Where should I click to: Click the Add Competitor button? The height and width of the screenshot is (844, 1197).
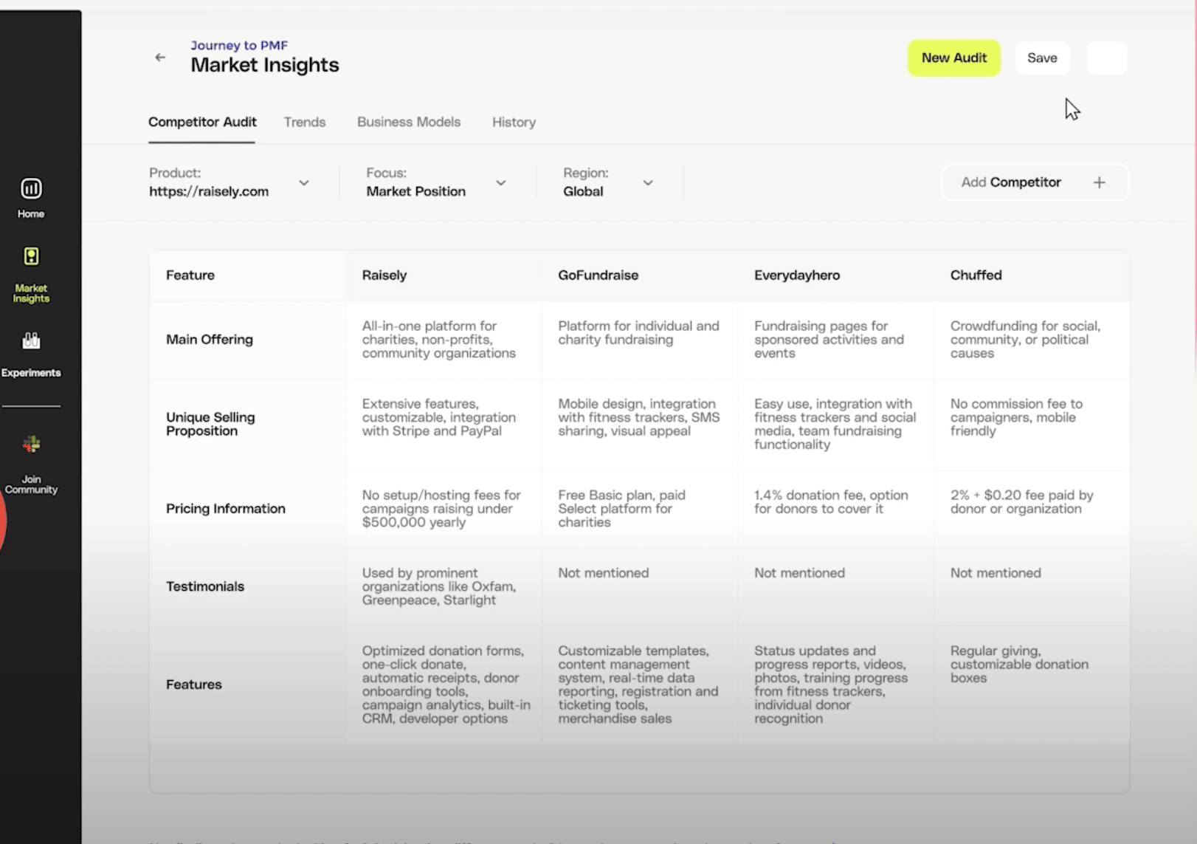(1035, 182)
